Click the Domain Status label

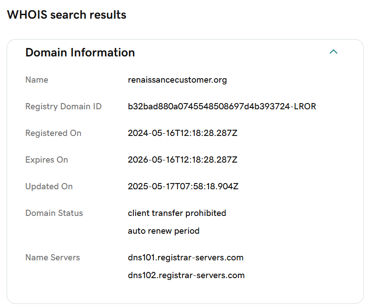coord(54,213)
